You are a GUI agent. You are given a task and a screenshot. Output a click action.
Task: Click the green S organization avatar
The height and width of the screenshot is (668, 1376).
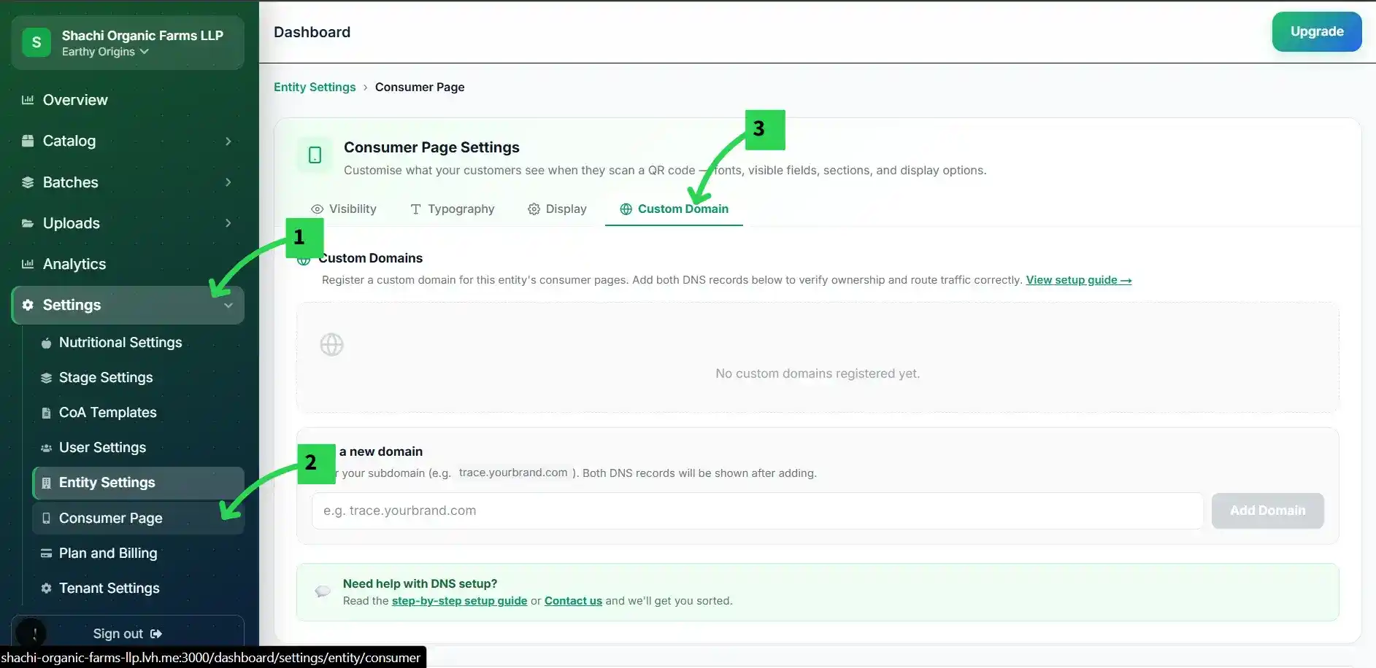click(x=36, y=42)
